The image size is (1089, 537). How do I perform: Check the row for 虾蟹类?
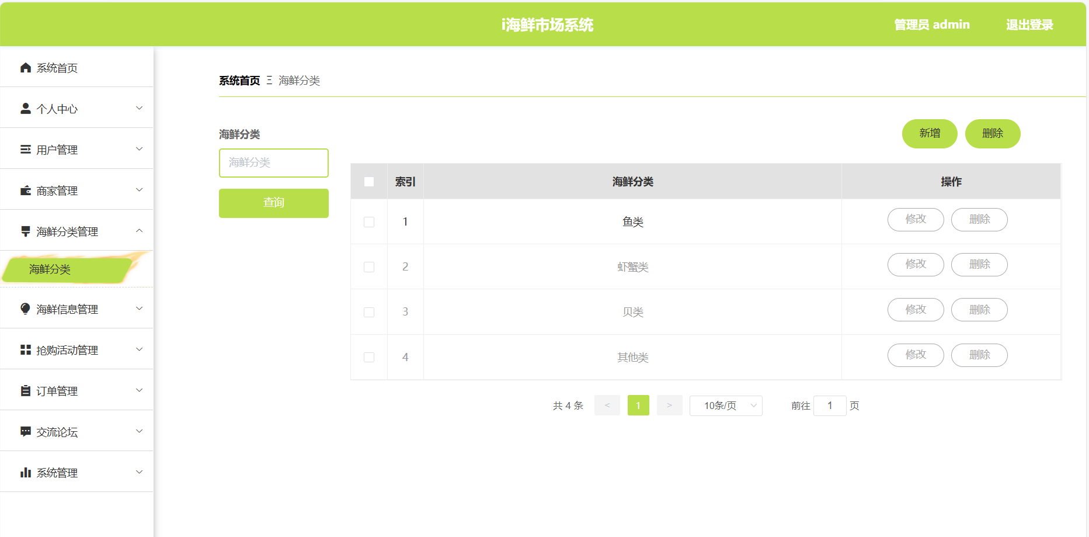[369, 267]
